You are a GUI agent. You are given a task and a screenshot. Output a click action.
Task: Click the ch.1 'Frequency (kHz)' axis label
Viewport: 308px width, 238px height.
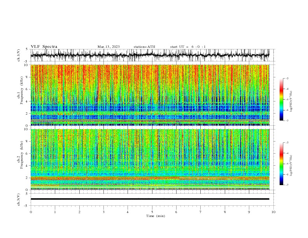coord(21,91)
